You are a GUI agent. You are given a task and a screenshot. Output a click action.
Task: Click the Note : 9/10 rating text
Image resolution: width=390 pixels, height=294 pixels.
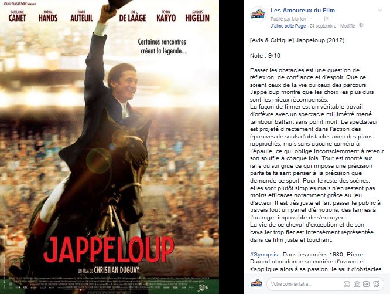click(x=265, y=55)
